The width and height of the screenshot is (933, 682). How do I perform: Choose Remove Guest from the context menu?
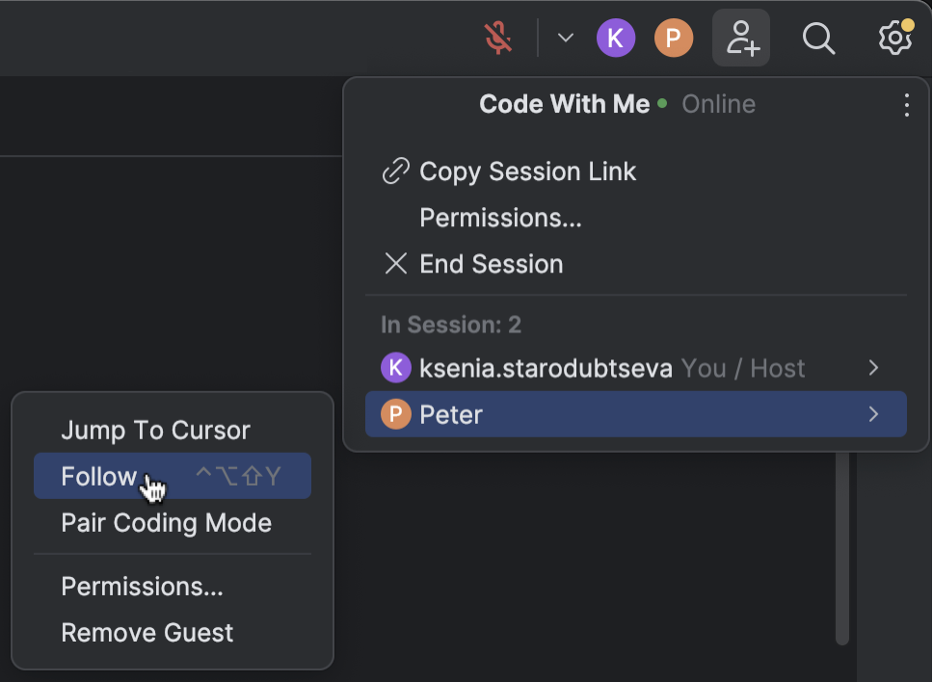pyautogui.click(x=147, y=633)
